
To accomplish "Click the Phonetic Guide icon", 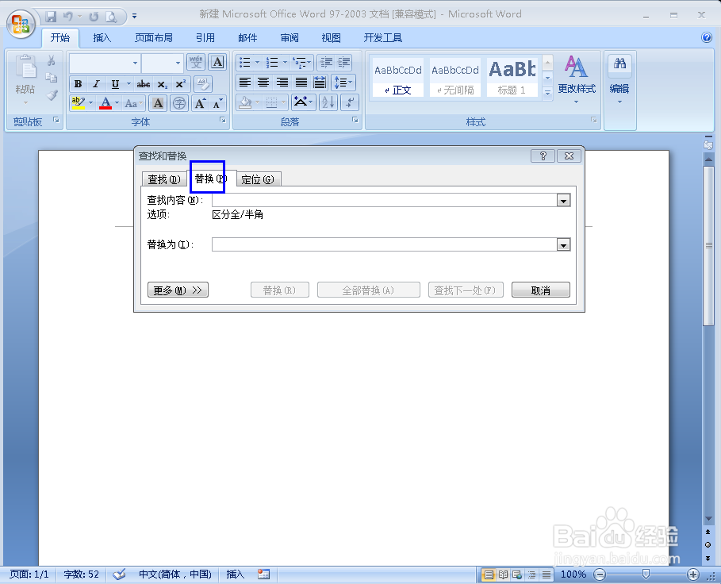I will tap(196, 63).
